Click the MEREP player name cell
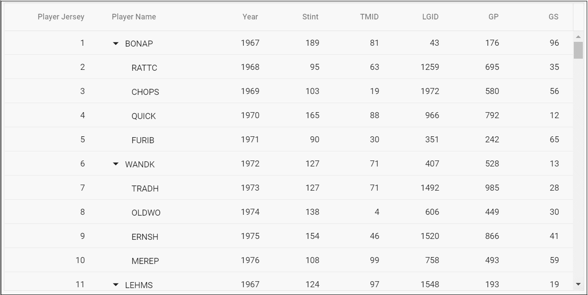The height and width of the screenshot is (295, 588). pos(145,261)
